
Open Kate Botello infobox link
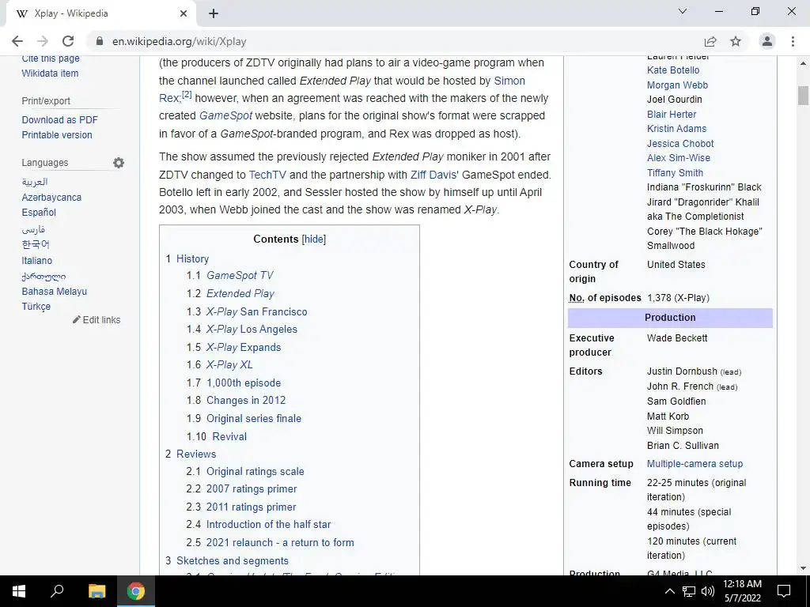click(x=673, y=70)
